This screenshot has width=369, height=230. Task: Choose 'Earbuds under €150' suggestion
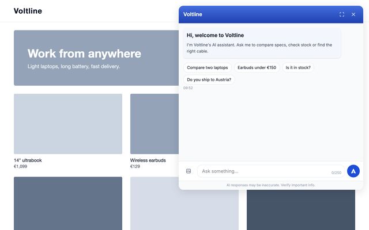click(257, 68)
